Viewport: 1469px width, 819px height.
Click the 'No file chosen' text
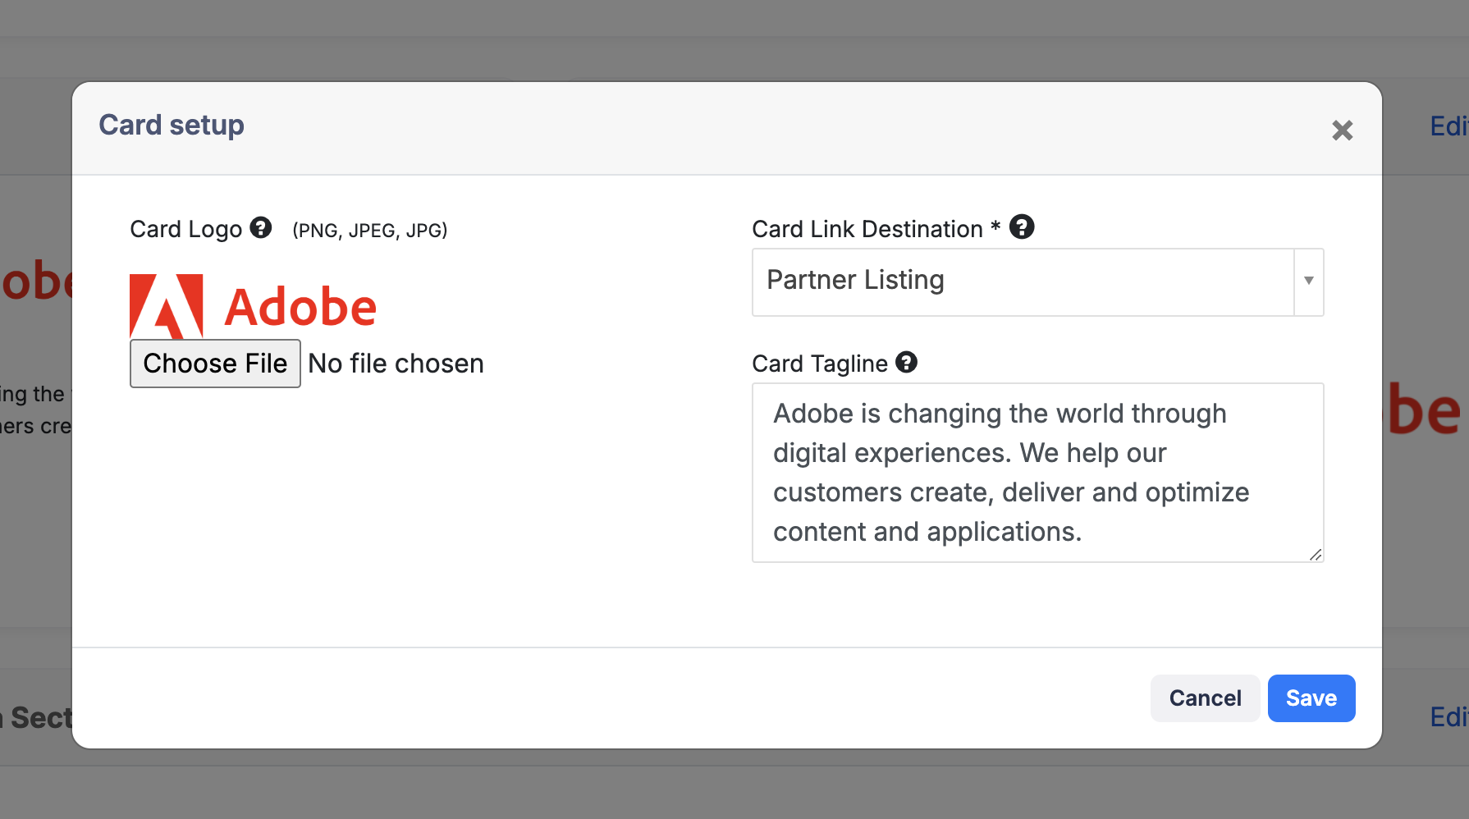pos(396,364)
